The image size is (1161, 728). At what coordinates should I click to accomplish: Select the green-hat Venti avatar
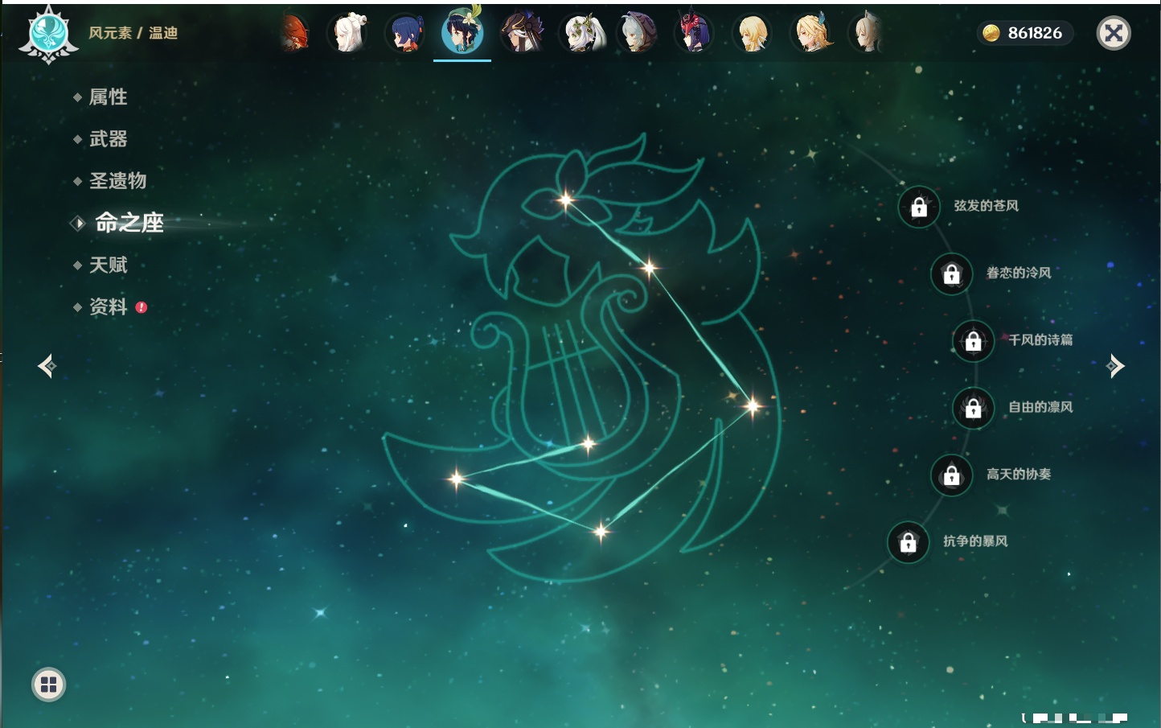[462, 31]
